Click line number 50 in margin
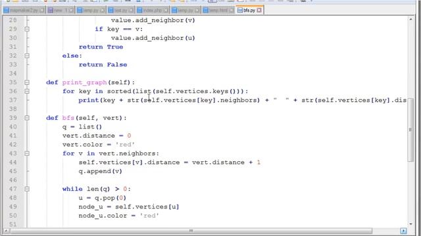421x236 pixels. (x=13, y=216)
